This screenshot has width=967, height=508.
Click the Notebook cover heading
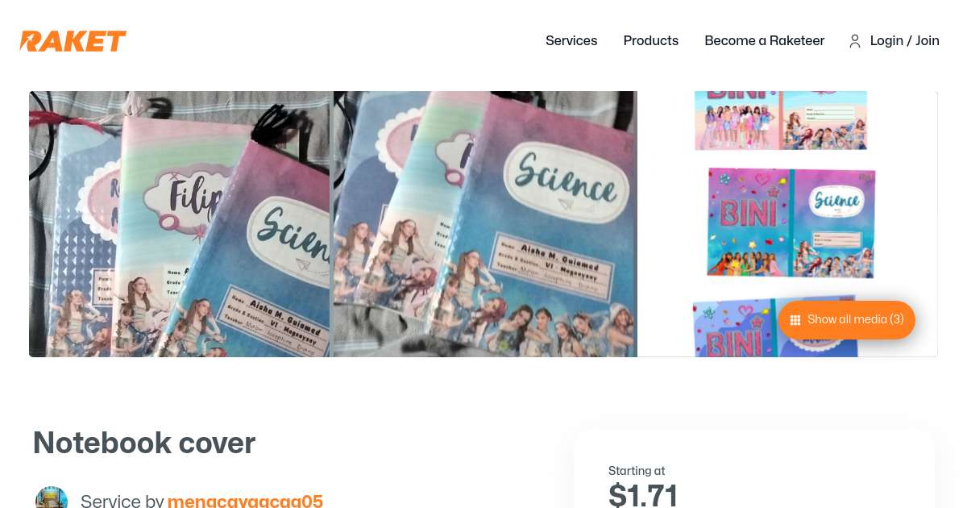click(144, 443)
